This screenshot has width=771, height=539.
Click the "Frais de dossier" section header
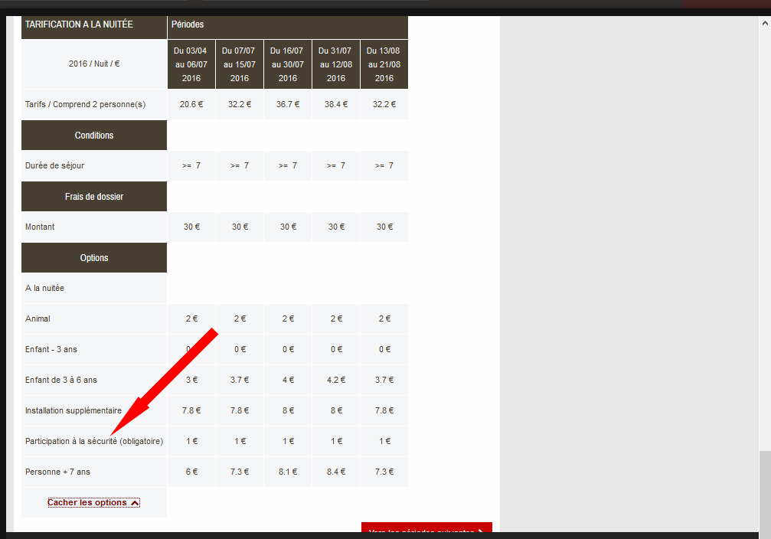94,197
